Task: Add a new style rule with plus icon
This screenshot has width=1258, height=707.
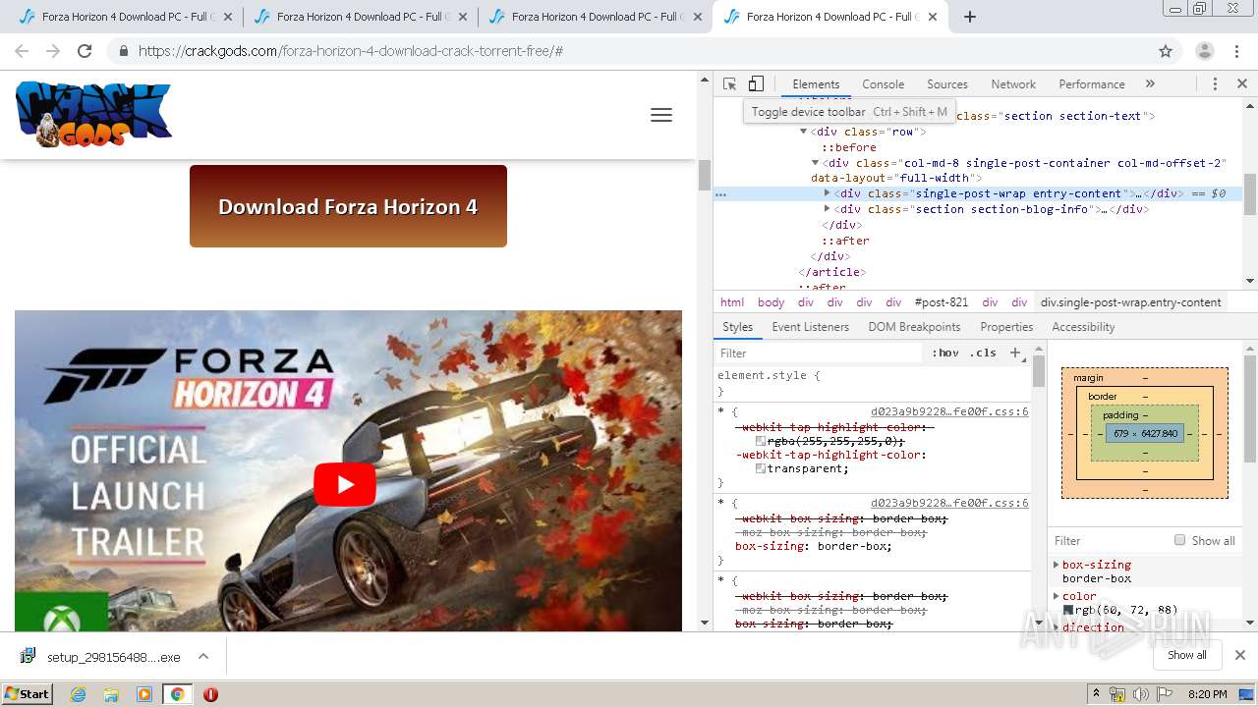Action: tap(1015, 353)
